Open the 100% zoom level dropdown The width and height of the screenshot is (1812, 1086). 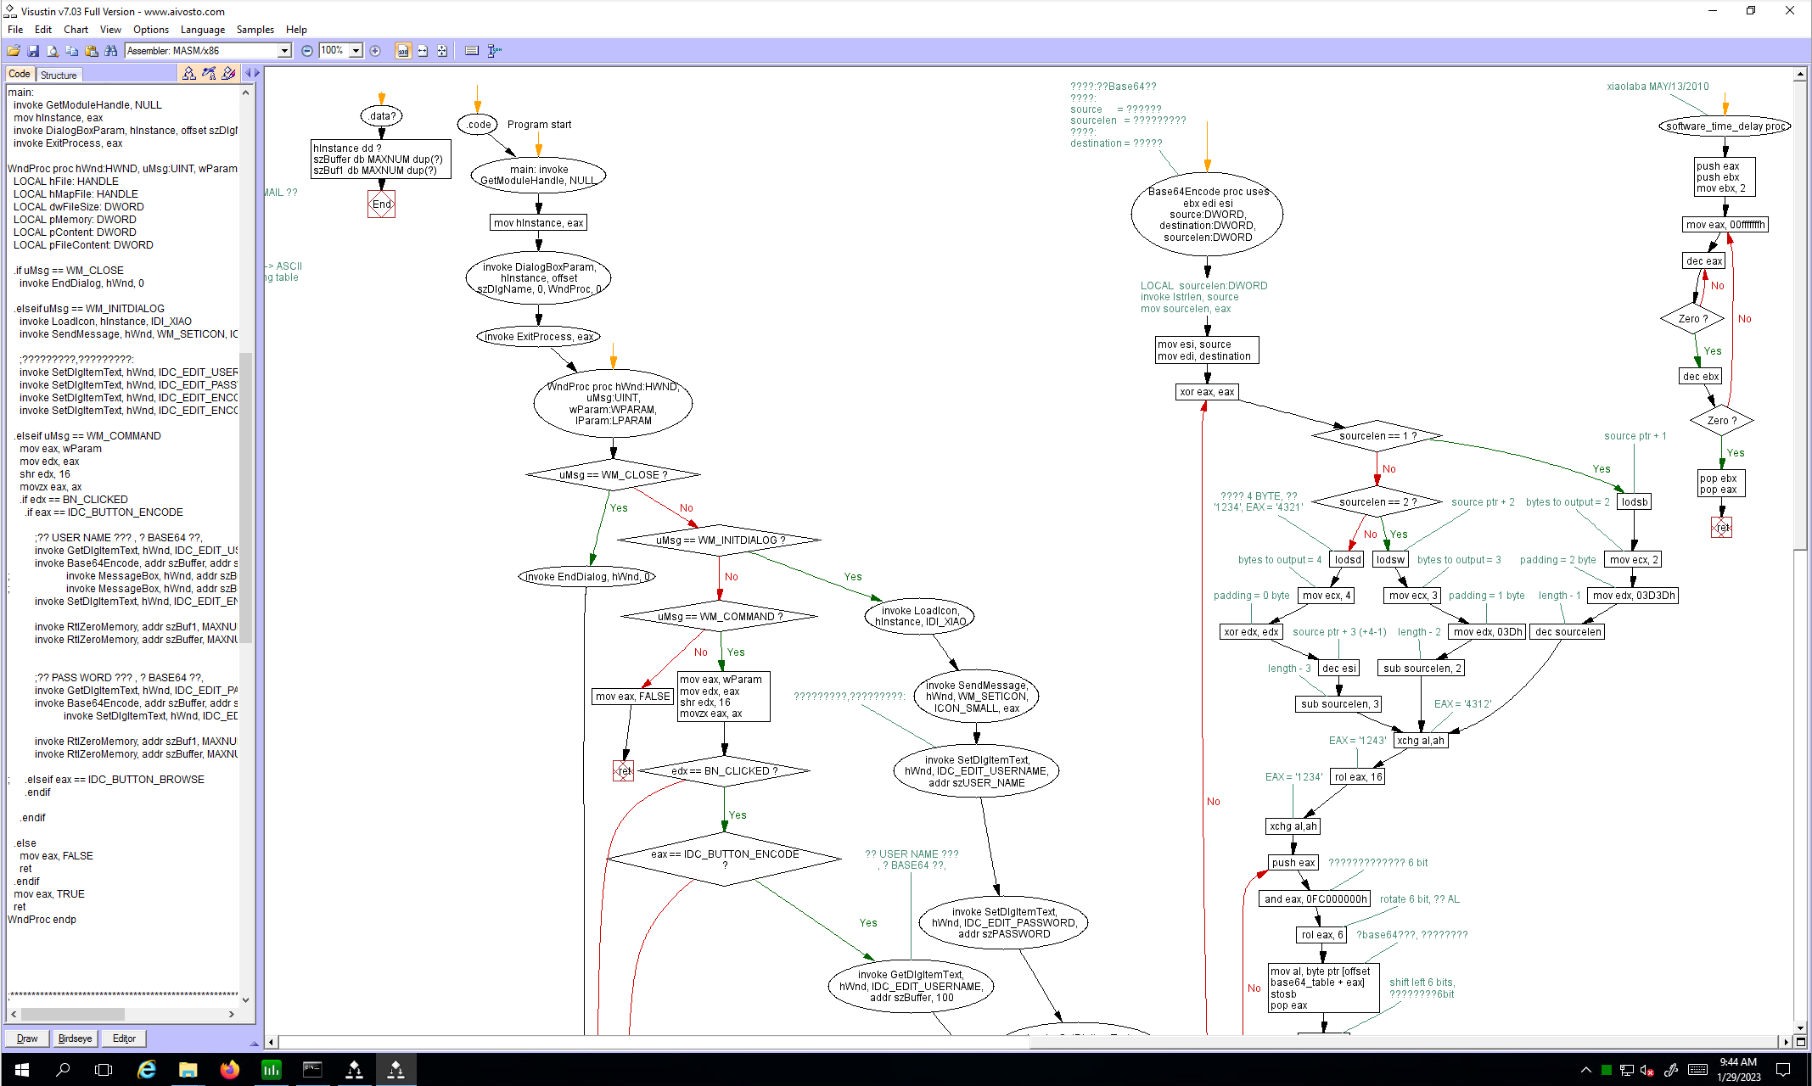(x=356, y=51)
